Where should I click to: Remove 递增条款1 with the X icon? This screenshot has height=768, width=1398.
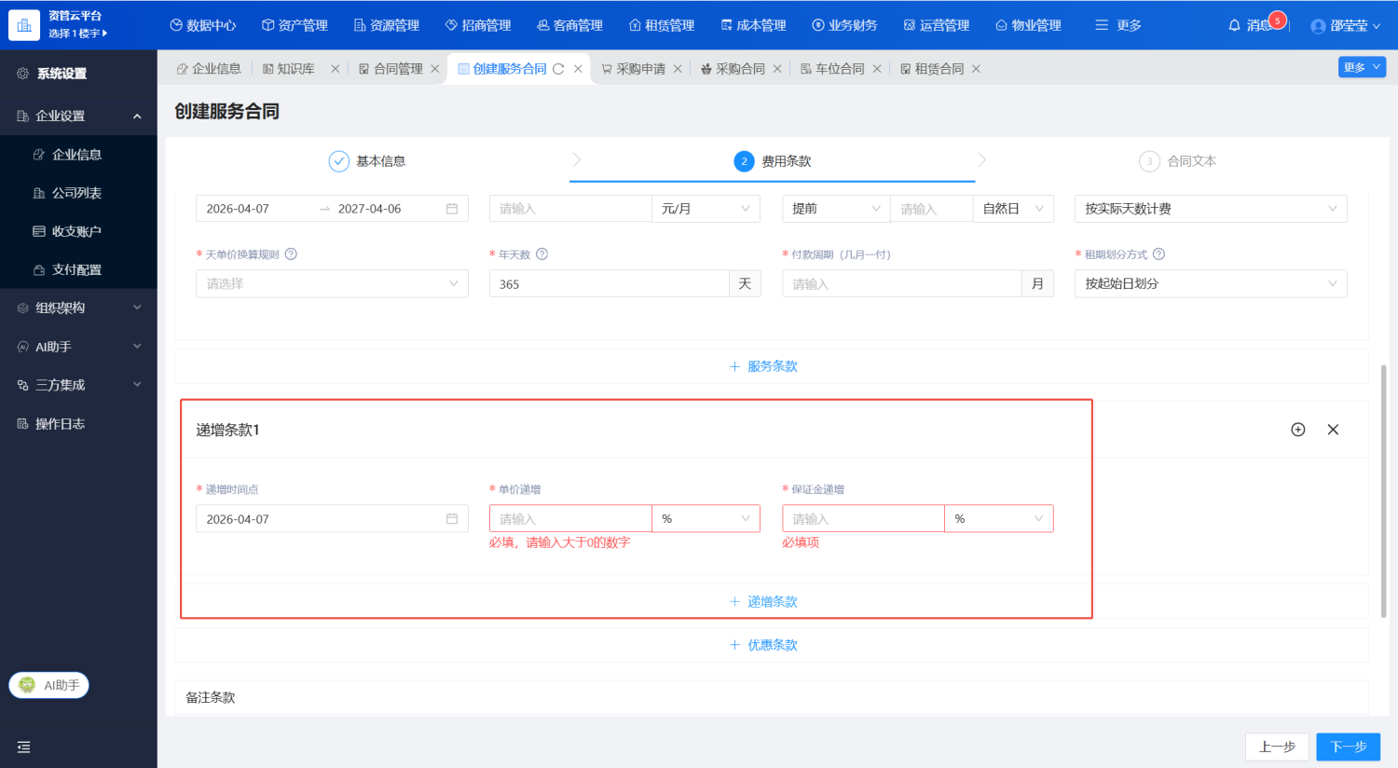(1333, 430)
